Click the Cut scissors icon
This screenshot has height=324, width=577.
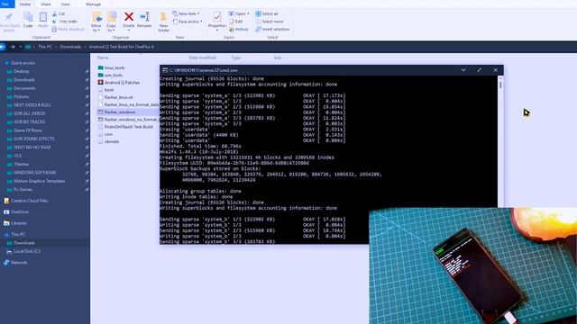point(54,14)
